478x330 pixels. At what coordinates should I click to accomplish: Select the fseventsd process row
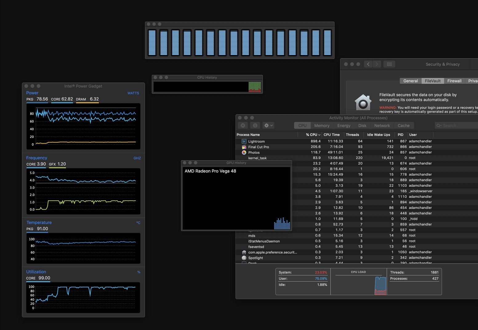[x=357, y=247]
